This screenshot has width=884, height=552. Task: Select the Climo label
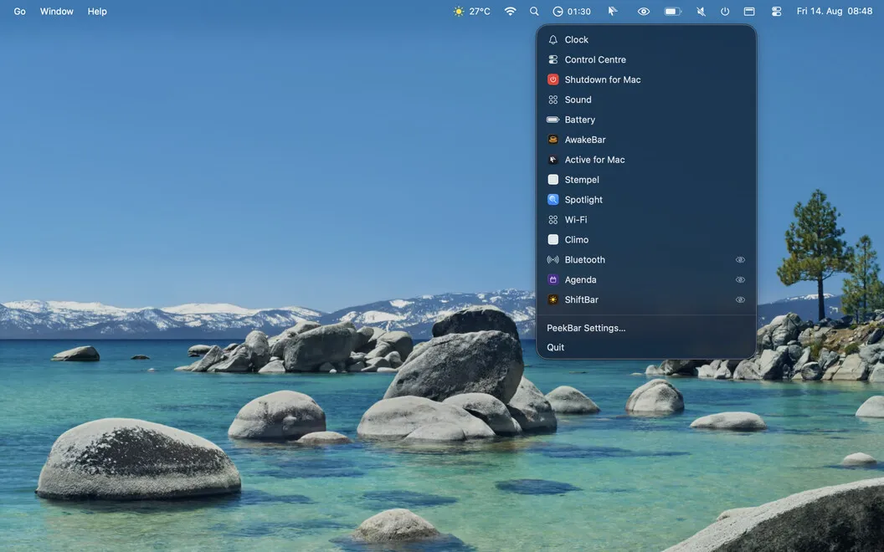click(x=576, y=239)
